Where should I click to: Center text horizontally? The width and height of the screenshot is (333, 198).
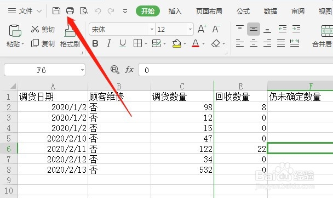[x=254, y=43]
